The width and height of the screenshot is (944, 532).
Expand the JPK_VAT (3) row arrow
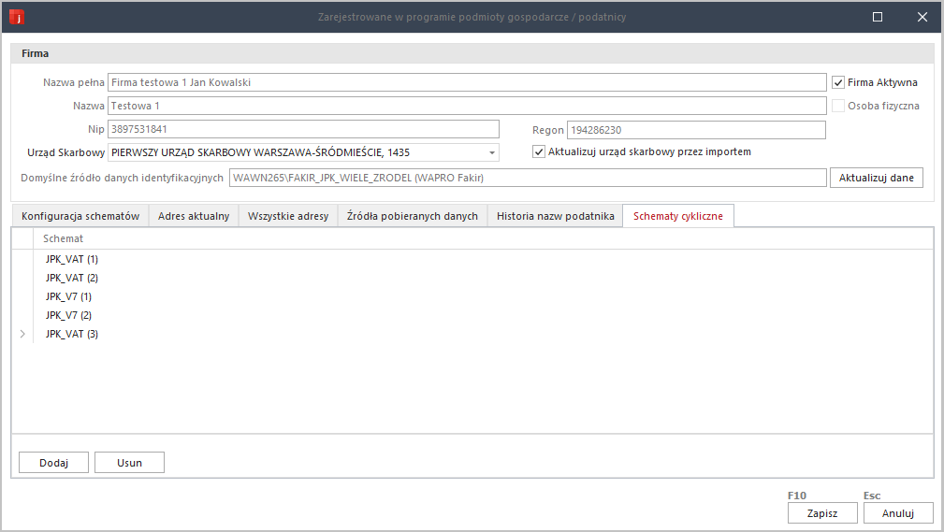point(22,334)
